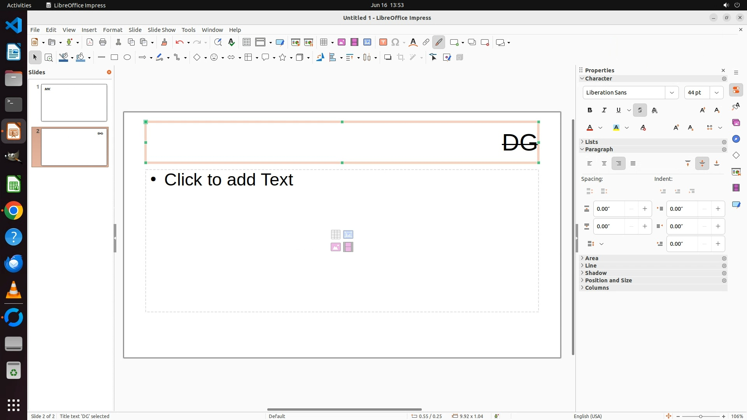
Task: Enable Center alignment in Paragraph section
Action: pyautogui.click(x=604, y=164)
